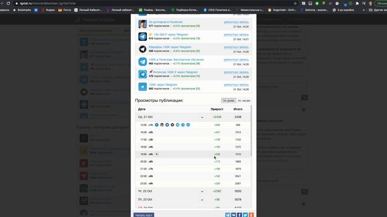The height and width of the screenshot is (217, 387).
Task: Click репостнул запись in Марафон 100K row
Action: (236, 47)
